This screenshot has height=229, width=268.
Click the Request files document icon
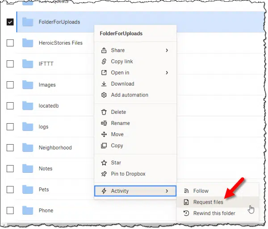click(186, 202)
